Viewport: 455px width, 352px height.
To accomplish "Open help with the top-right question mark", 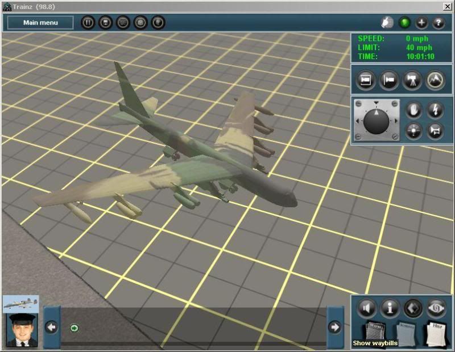I will pyautogui.click(x=439, y=23).
